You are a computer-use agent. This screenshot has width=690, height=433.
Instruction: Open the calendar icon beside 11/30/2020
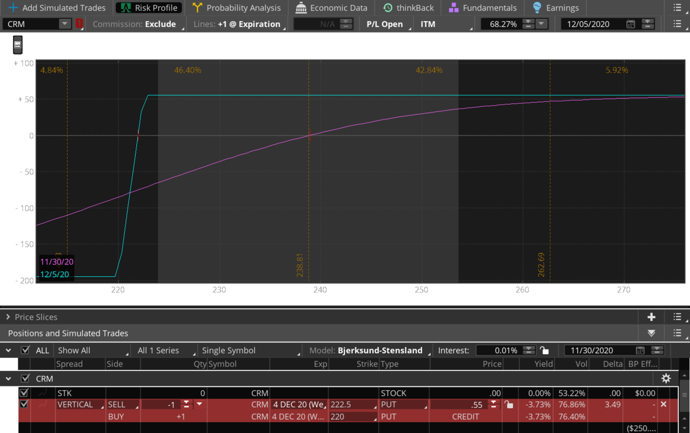(641, 350)
